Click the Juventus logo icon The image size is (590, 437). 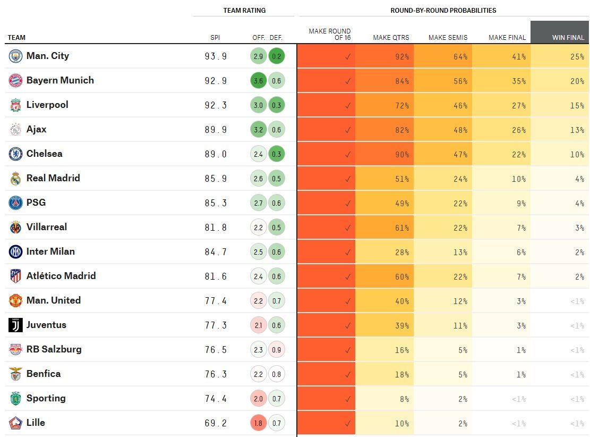click(x=15, y=325)
